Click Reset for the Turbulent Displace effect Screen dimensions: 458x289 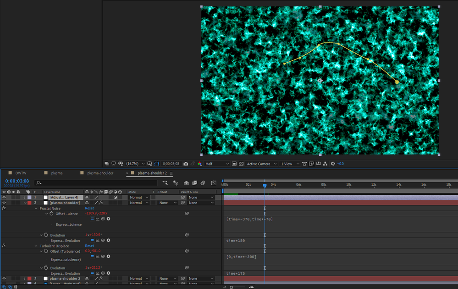(89, 246)
